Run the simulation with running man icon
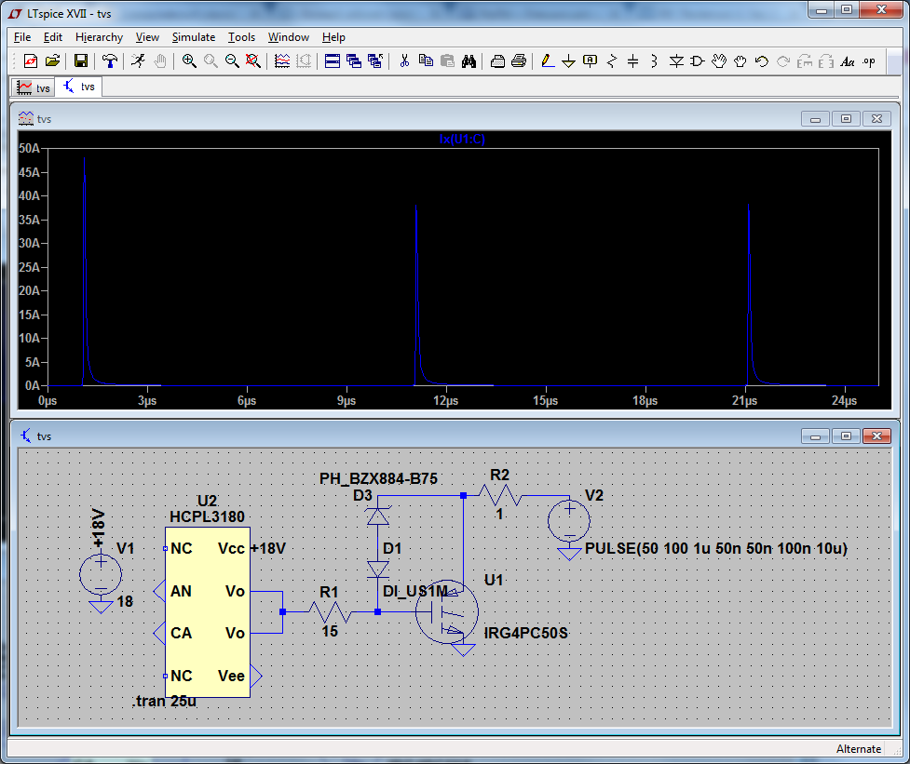Image resolution: width=910 pixels, height=764 pixels. click(138, 61)
